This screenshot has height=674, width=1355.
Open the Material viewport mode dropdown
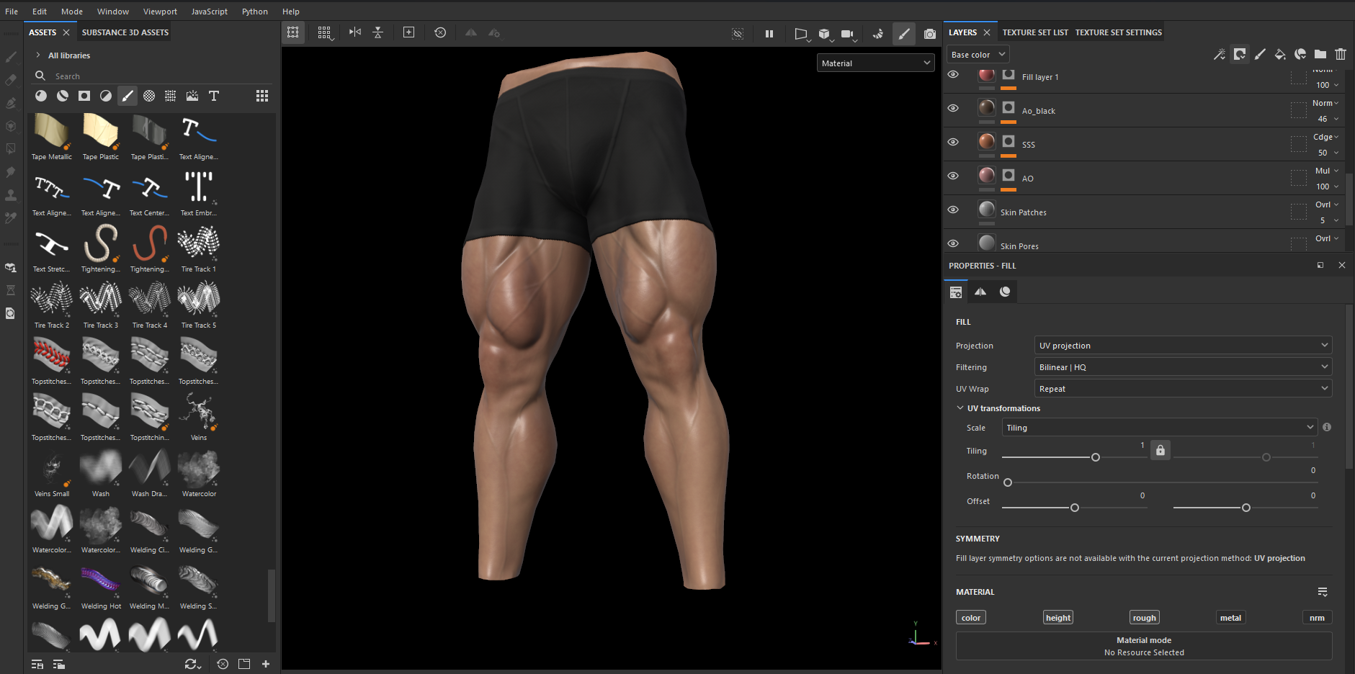pos(875,63)
